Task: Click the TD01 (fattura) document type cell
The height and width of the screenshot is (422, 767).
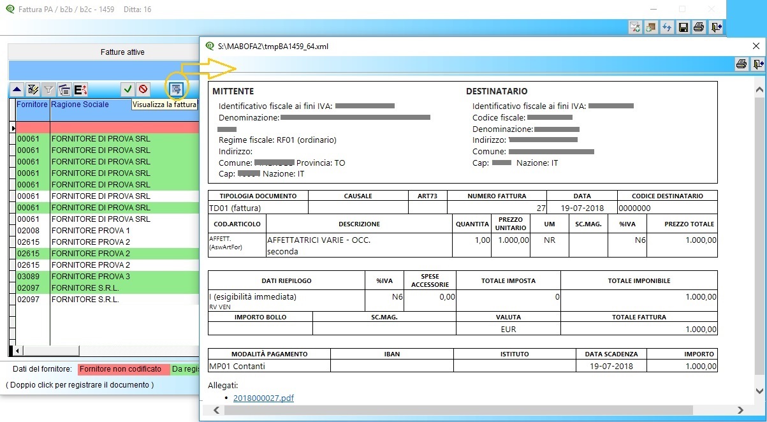Action: click(x=258, y=208)
